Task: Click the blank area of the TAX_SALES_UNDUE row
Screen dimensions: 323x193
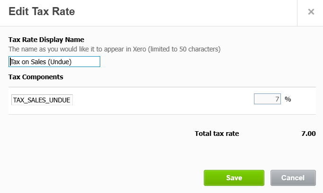Action: 161,101
